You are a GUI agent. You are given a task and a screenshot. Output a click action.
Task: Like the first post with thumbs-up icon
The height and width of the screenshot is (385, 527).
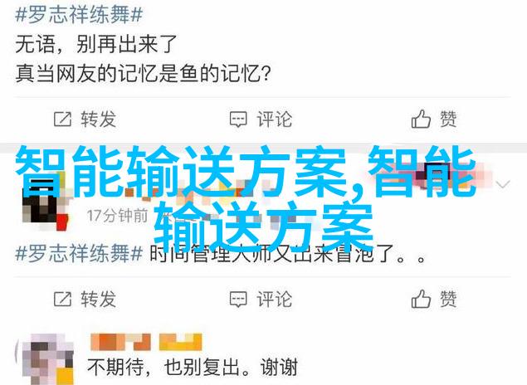(421, 119)
